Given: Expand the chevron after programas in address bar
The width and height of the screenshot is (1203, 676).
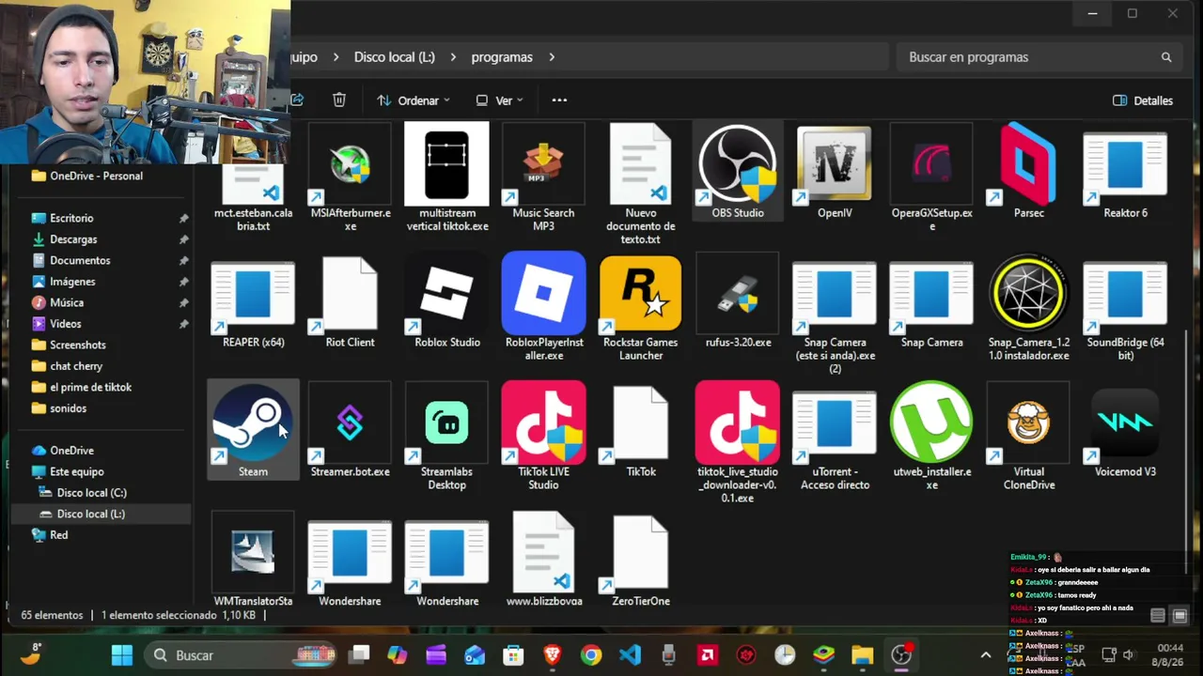Looking at the screenshot, I should tap(552, 57).
